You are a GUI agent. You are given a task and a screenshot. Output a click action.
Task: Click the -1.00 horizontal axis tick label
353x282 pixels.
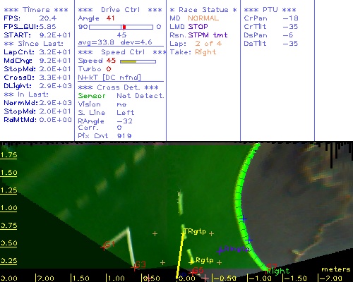(x=260, y=278)
